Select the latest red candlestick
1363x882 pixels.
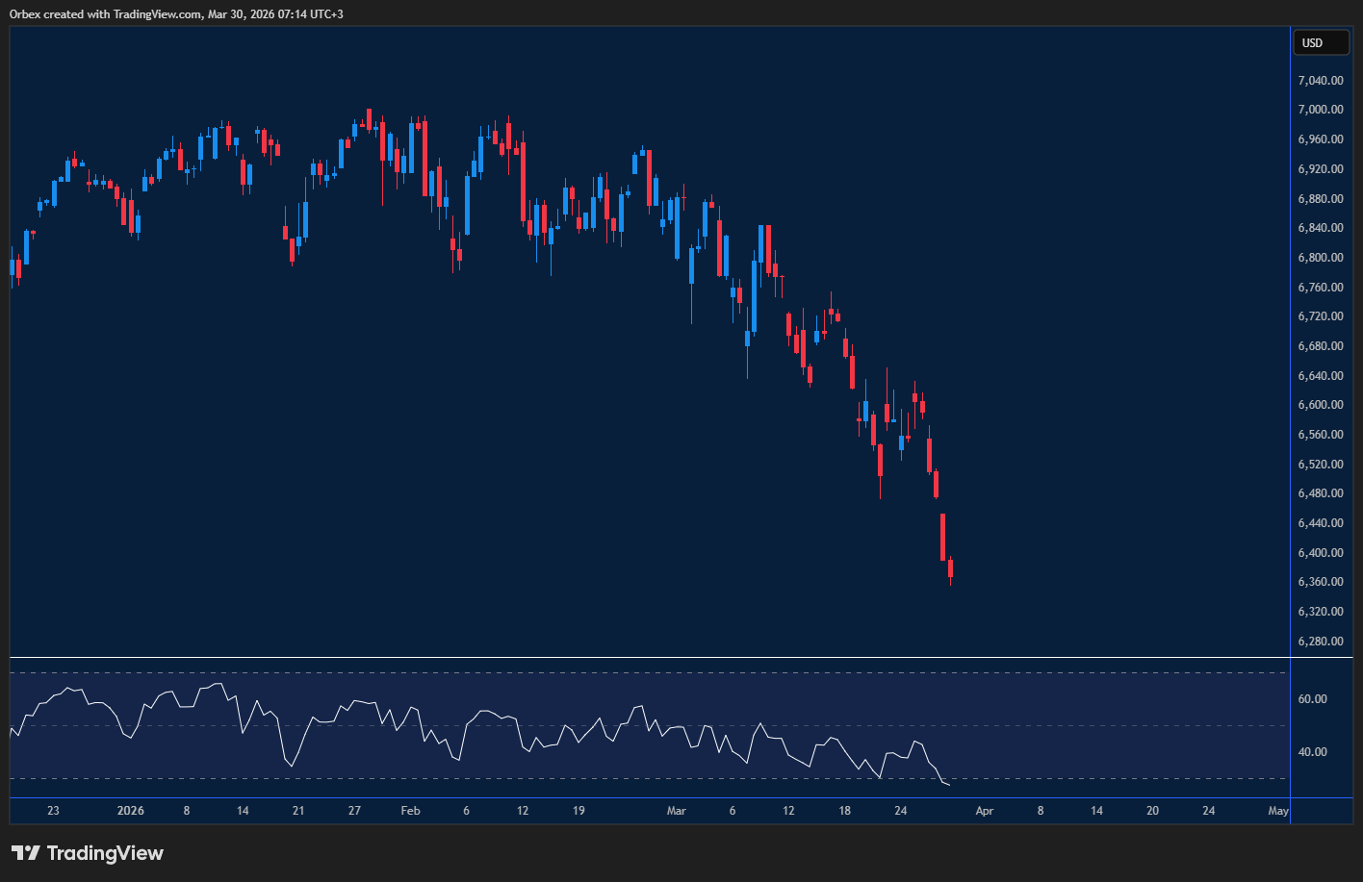point(949,567)
